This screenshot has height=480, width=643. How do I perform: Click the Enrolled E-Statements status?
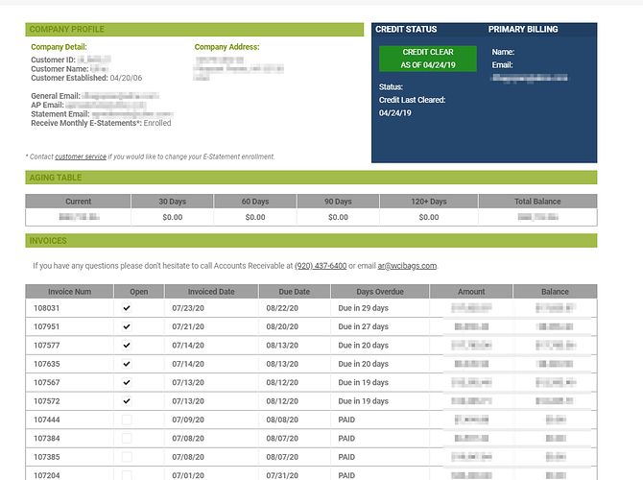pyautogui.click(x=157, y=123)
